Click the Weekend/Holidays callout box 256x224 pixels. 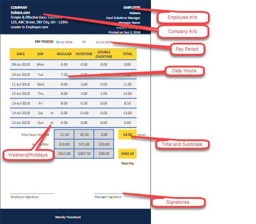[28, 155]
